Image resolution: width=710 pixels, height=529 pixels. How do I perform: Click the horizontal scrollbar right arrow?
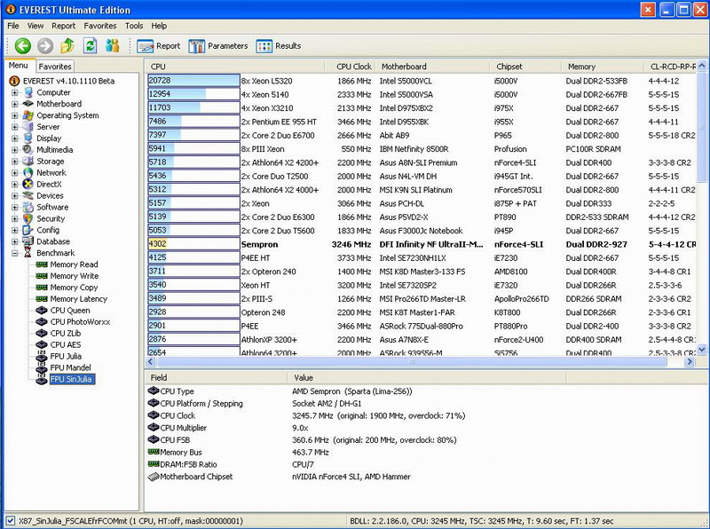tap(690, 361)
